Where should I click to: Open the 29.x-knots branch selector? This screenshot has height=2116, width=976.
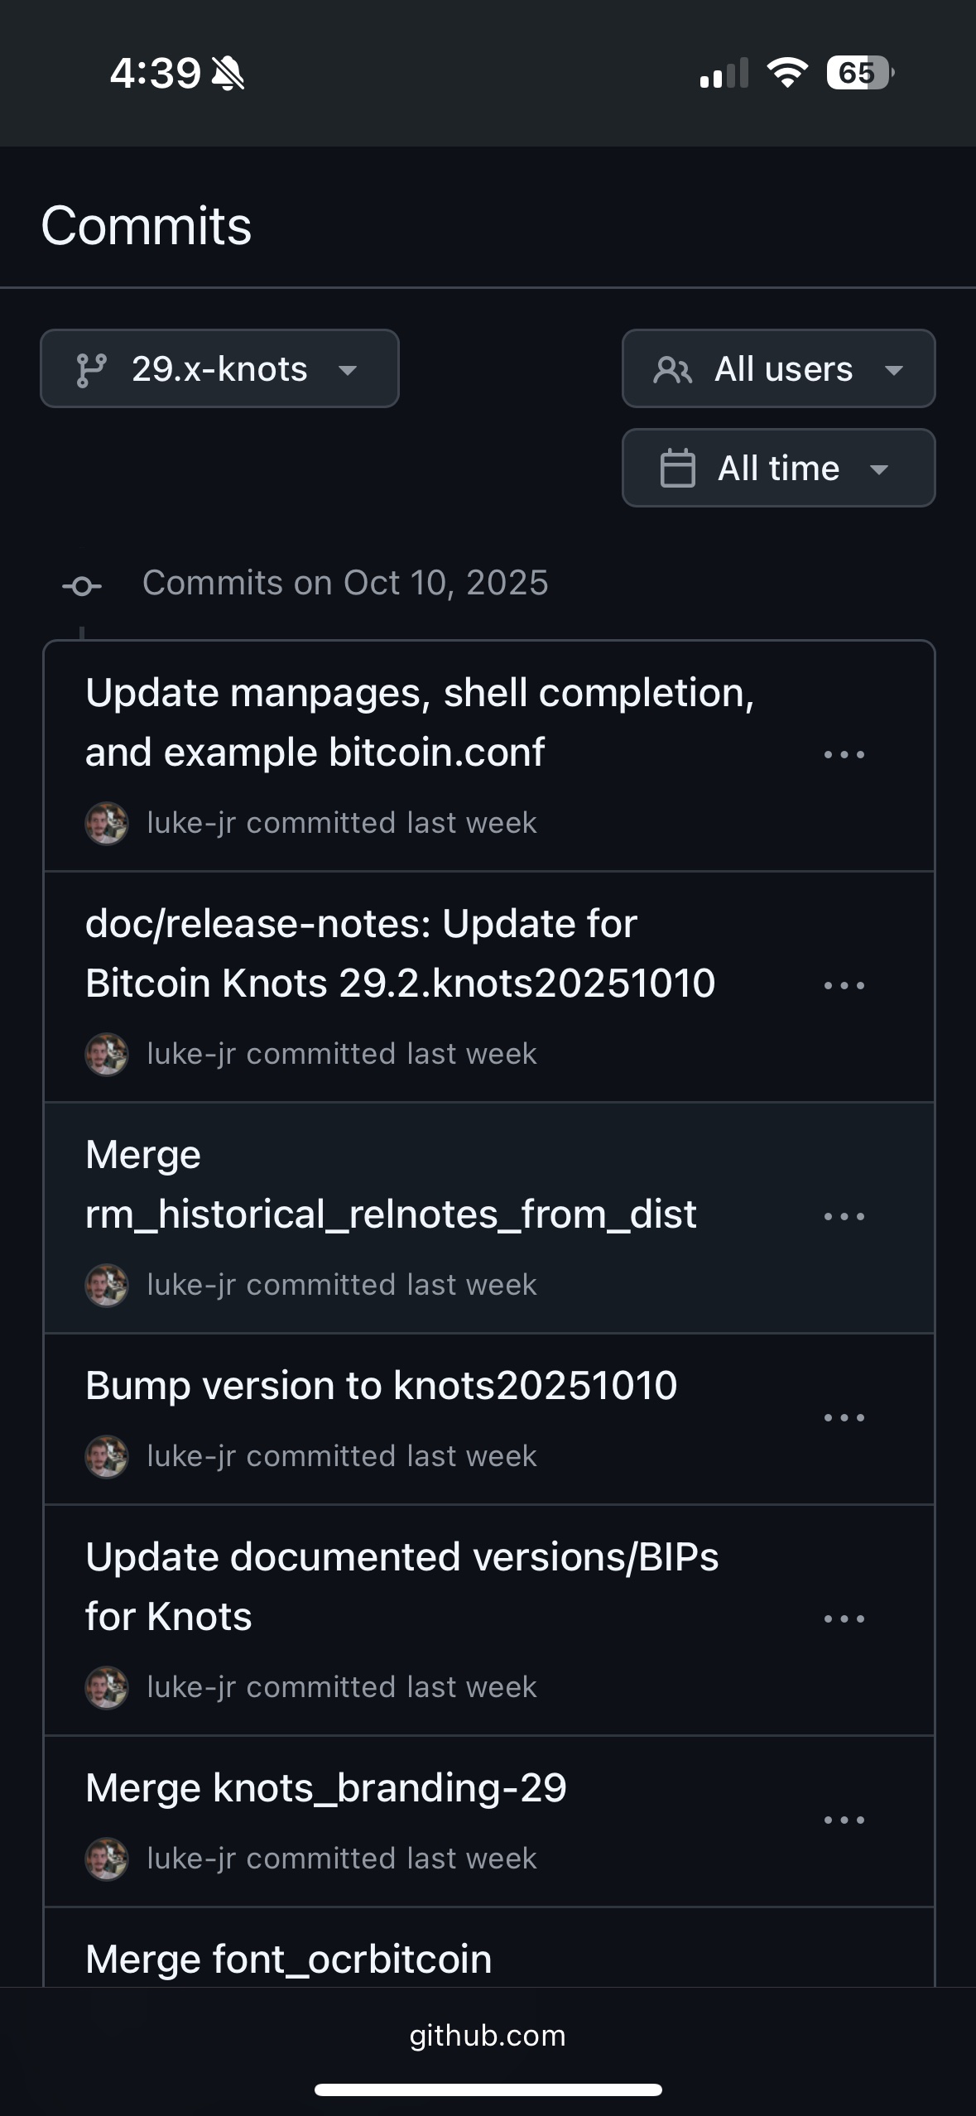[x=219, y=368]
